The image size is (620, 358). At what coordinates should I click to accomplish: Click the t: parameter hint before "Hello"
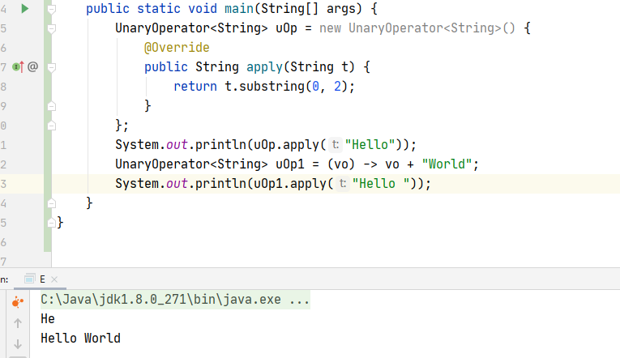pos(336,145)
